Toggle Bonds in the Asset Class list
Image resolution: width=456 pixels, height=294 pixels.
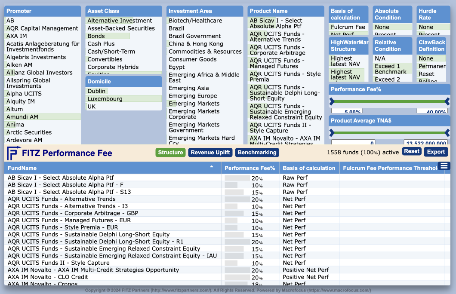pos(96,36)
